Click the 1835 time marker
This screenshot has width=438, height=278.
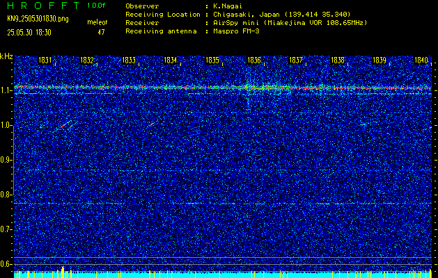tap(212, 60)
